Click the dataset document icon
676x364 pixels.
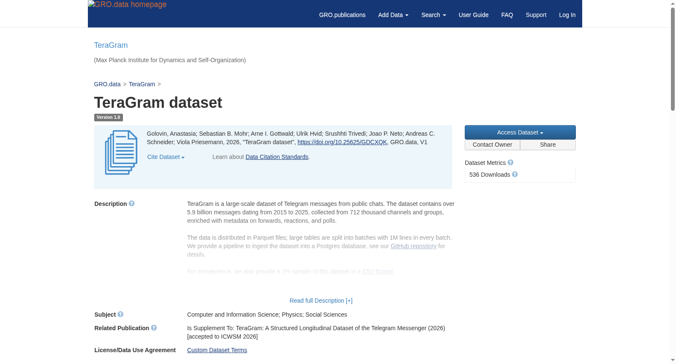[x=121, y=153]
